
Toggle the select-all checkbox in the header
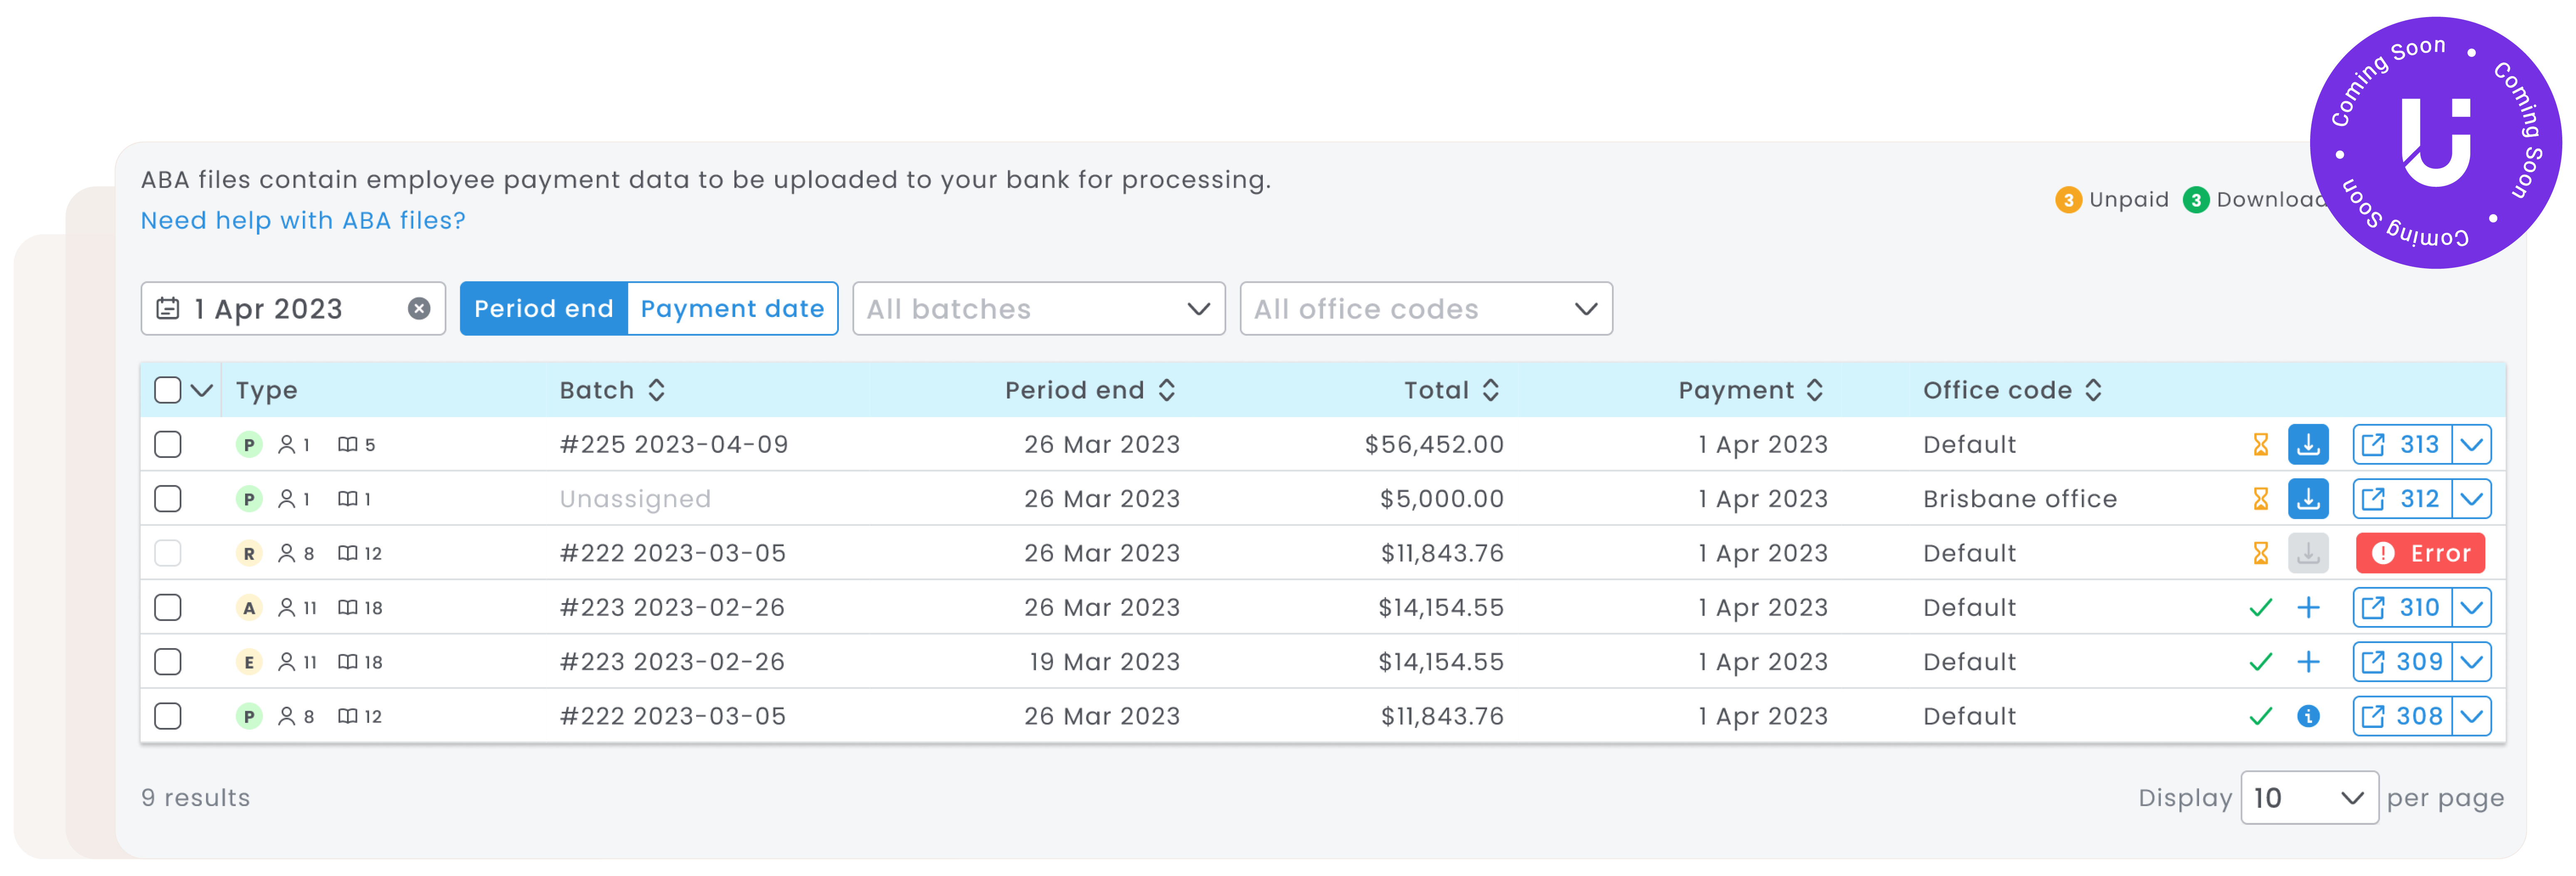[168, 391]
